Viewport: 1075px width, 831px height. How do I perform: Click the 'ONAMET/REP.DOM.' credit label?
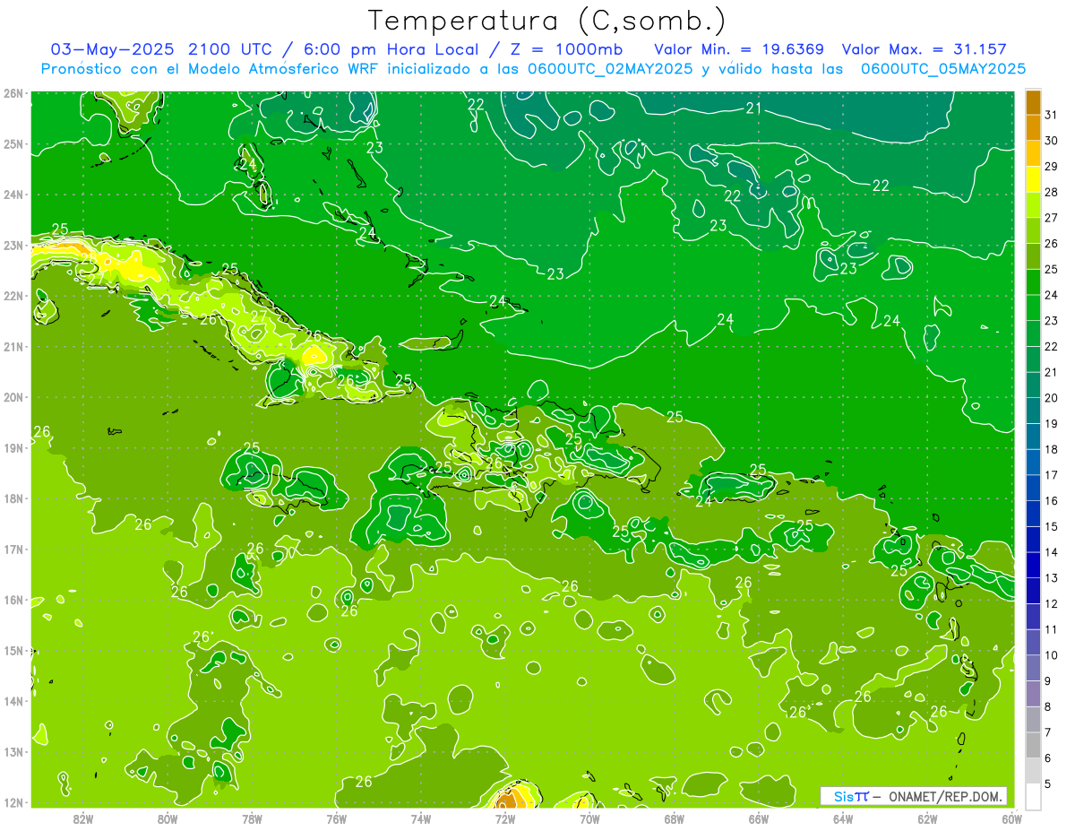pyautogui.click(x=946, y=797)
